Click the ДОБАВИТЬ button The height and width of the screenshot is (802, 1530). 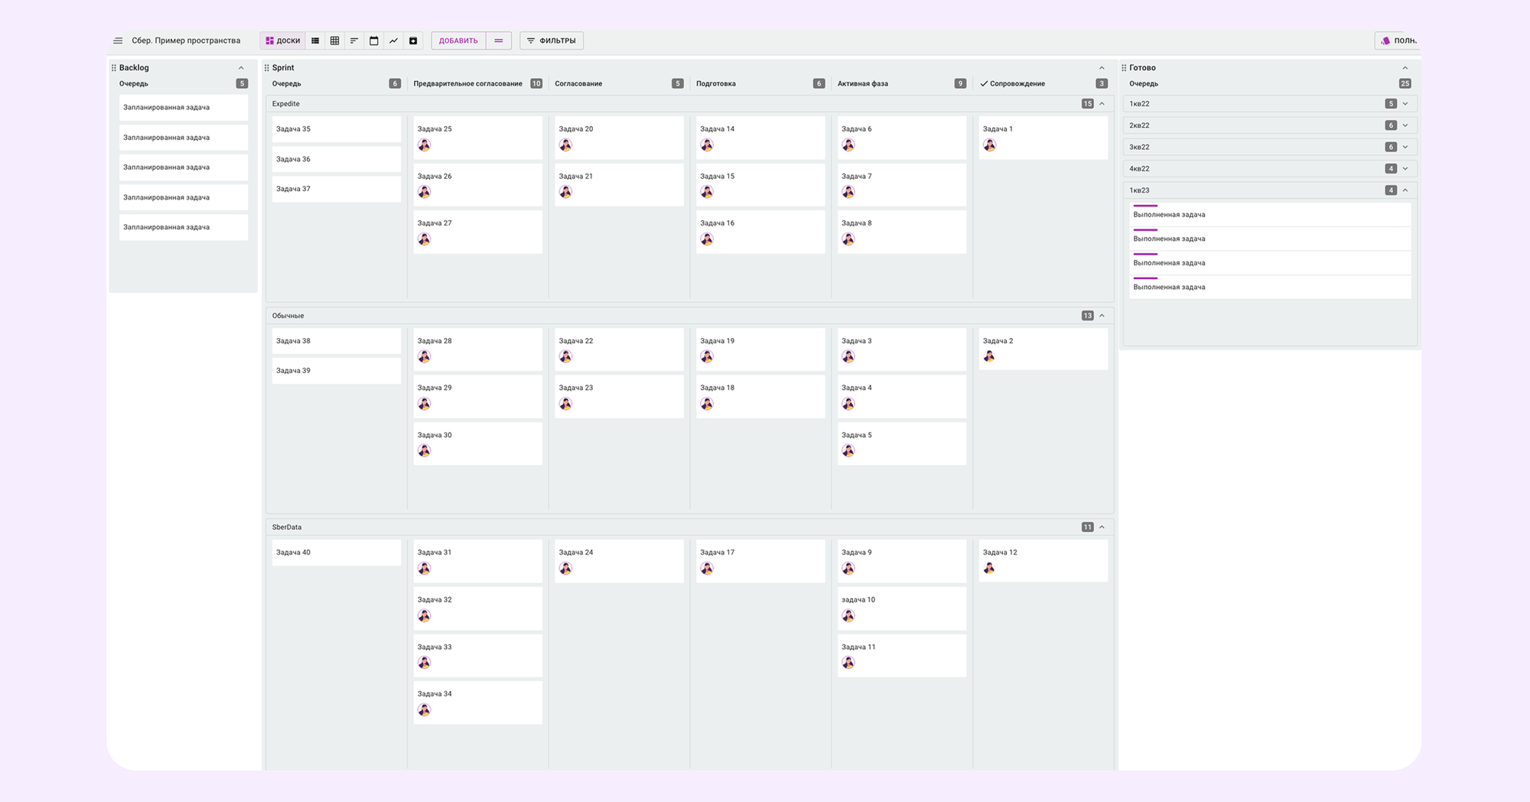click(458, 41)
